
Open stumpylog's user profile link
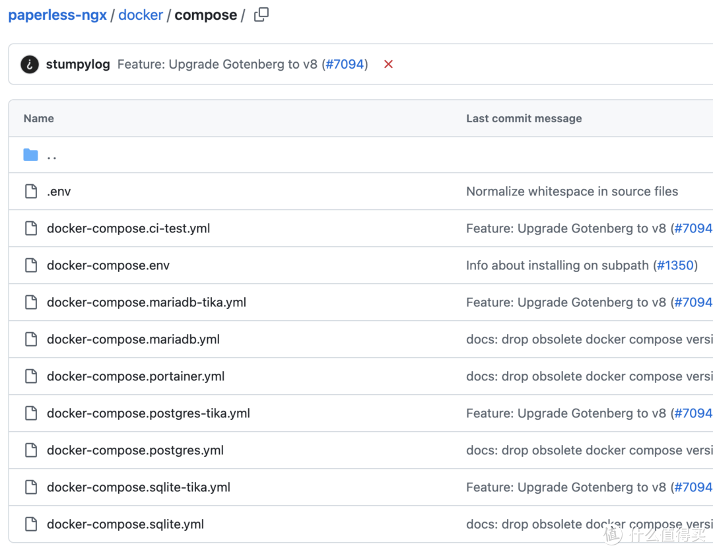[x=78, y=64]
